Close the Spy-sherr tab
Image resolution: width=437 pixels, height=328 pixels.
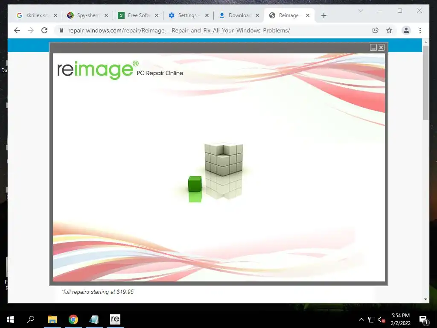tap(106, 16)
